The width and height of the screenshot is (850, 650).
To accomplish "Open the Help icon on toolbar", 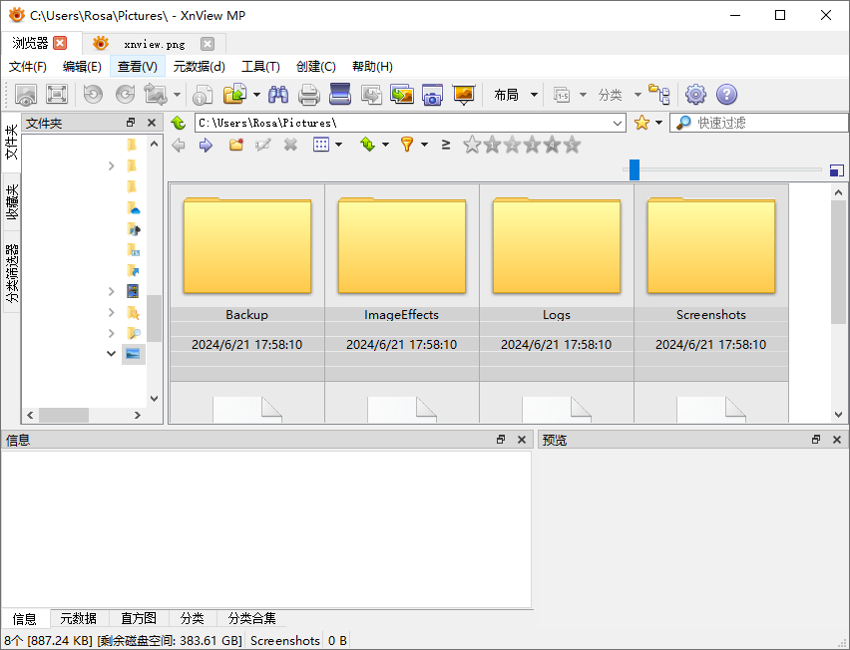I will [726, 94].
